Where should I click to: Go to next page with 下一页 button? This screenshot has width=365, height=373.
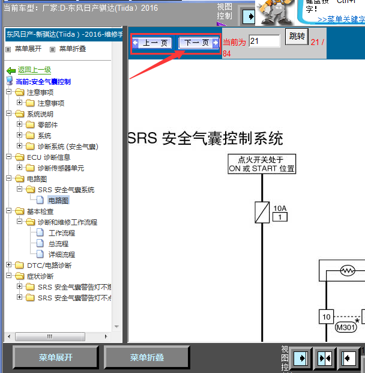[x=199, y=43]
